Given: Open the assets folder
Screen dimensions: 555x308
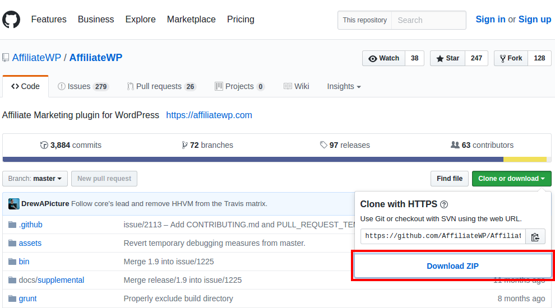Looking at the screenshot, I should pyautogui.click(x=30, y=243).
